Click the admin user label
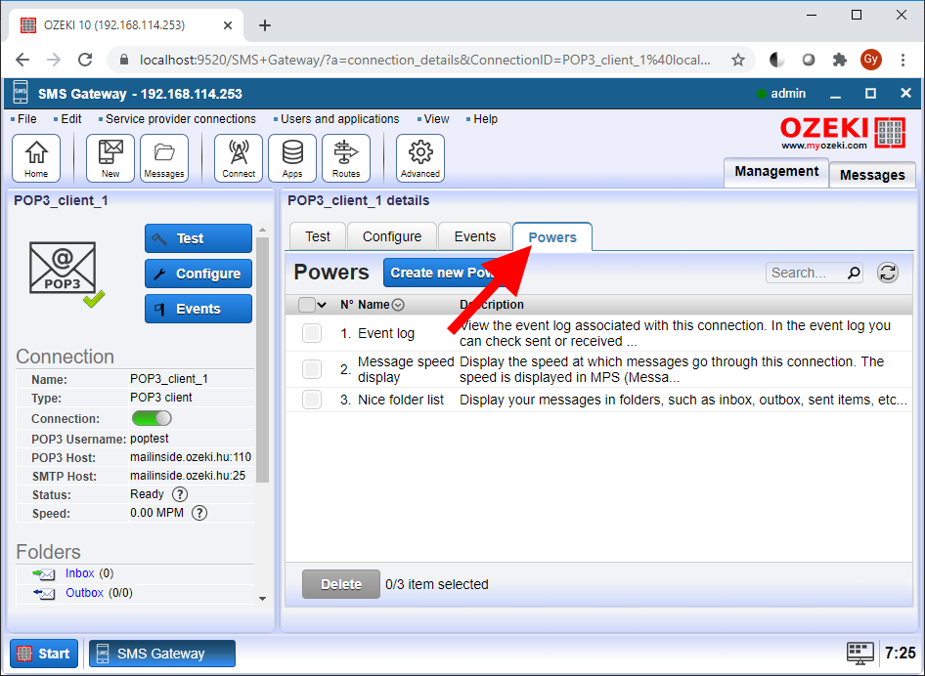This screenshot has height=676, width=925. point(788,93)
